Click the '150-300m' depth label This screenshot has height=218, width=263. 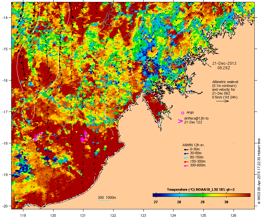coord(198,161)
